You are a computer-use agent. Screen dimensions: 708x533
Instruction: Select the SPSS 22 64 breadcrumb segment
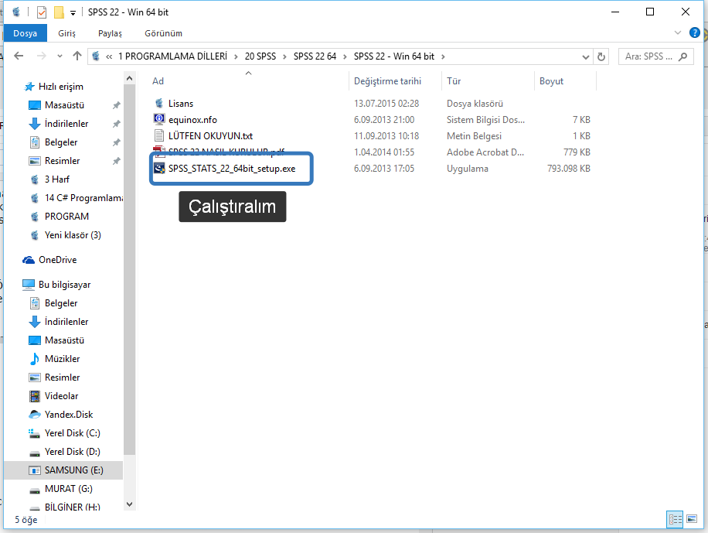[x=315, y=56]
